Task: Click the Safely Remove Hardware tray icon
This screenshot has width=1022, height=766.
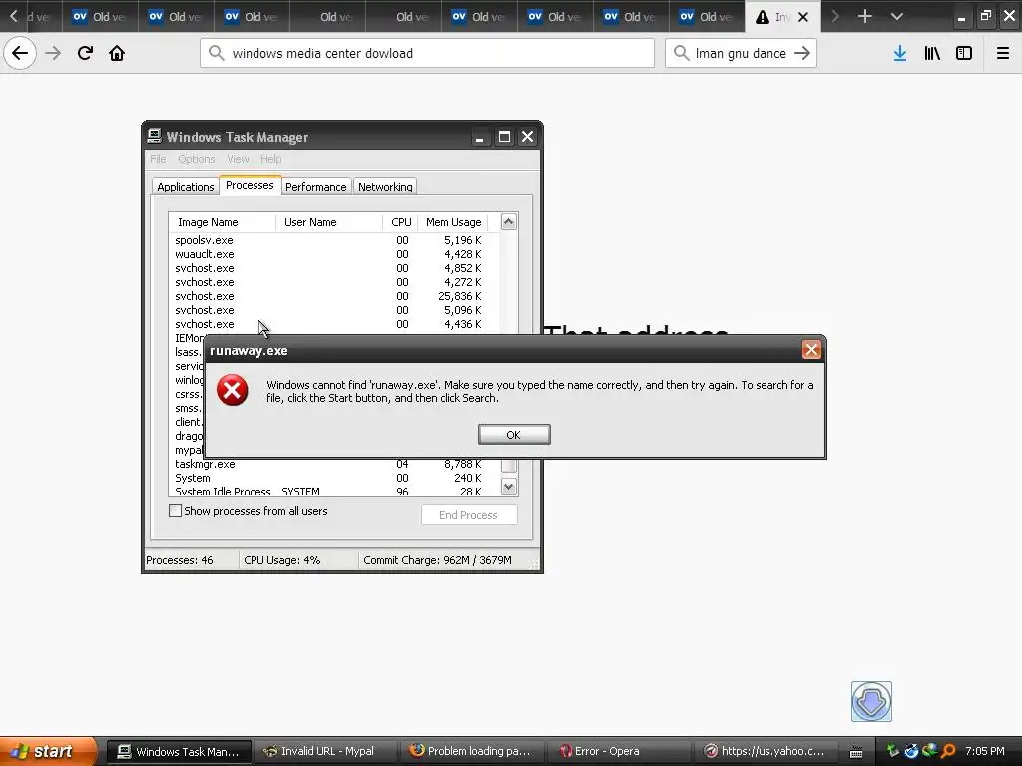Action: click(x=893, y=751)
